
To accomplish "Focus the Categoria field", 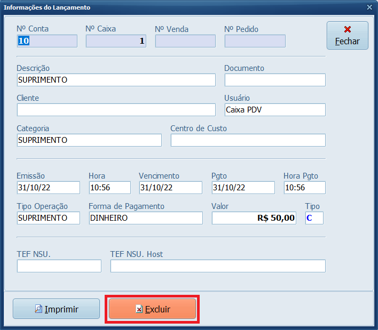I will [x=89, y=140].
